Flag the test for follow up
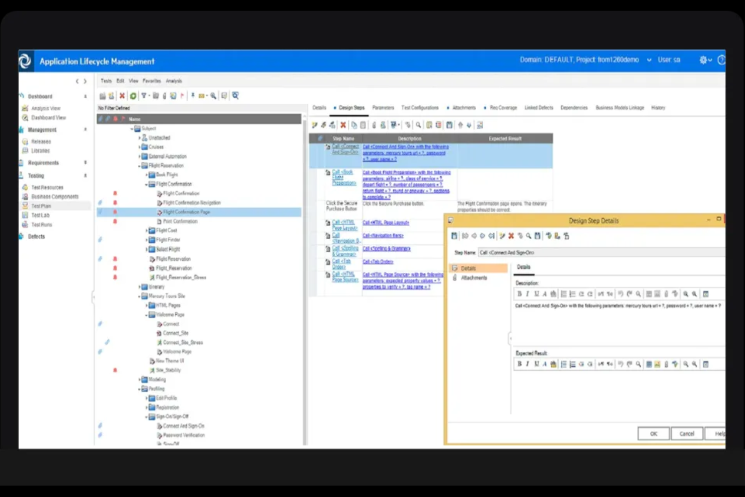The image size is (745, 497). (183, 95)
